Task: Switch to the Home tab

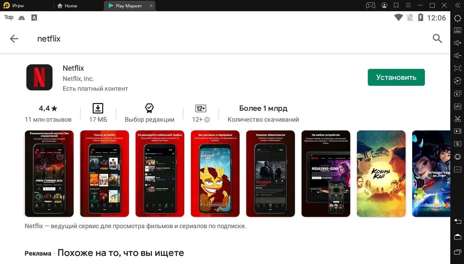Action: click(67, 6)
